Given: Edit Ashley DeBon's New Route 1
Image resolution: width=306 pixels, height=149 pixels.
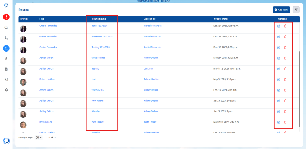Looking at the screenshot, I should coord(279,101).
